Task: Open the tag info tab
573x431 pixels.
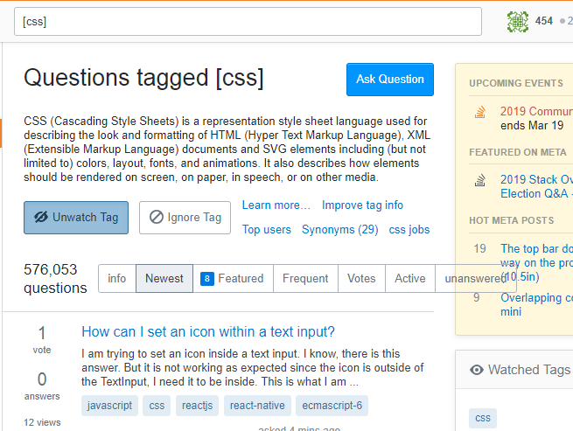Action: tap(117, 279)
